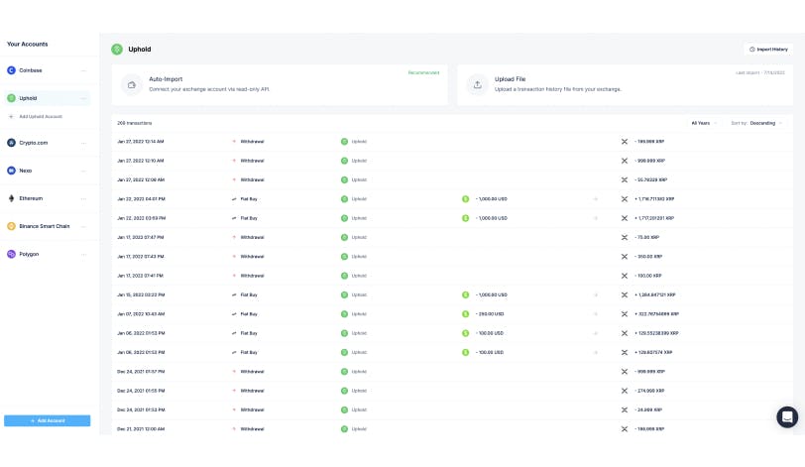This screenshot has height=467, width=805.
Task: Click the Auto-Import wallet icon
Action: coord(132,85)
